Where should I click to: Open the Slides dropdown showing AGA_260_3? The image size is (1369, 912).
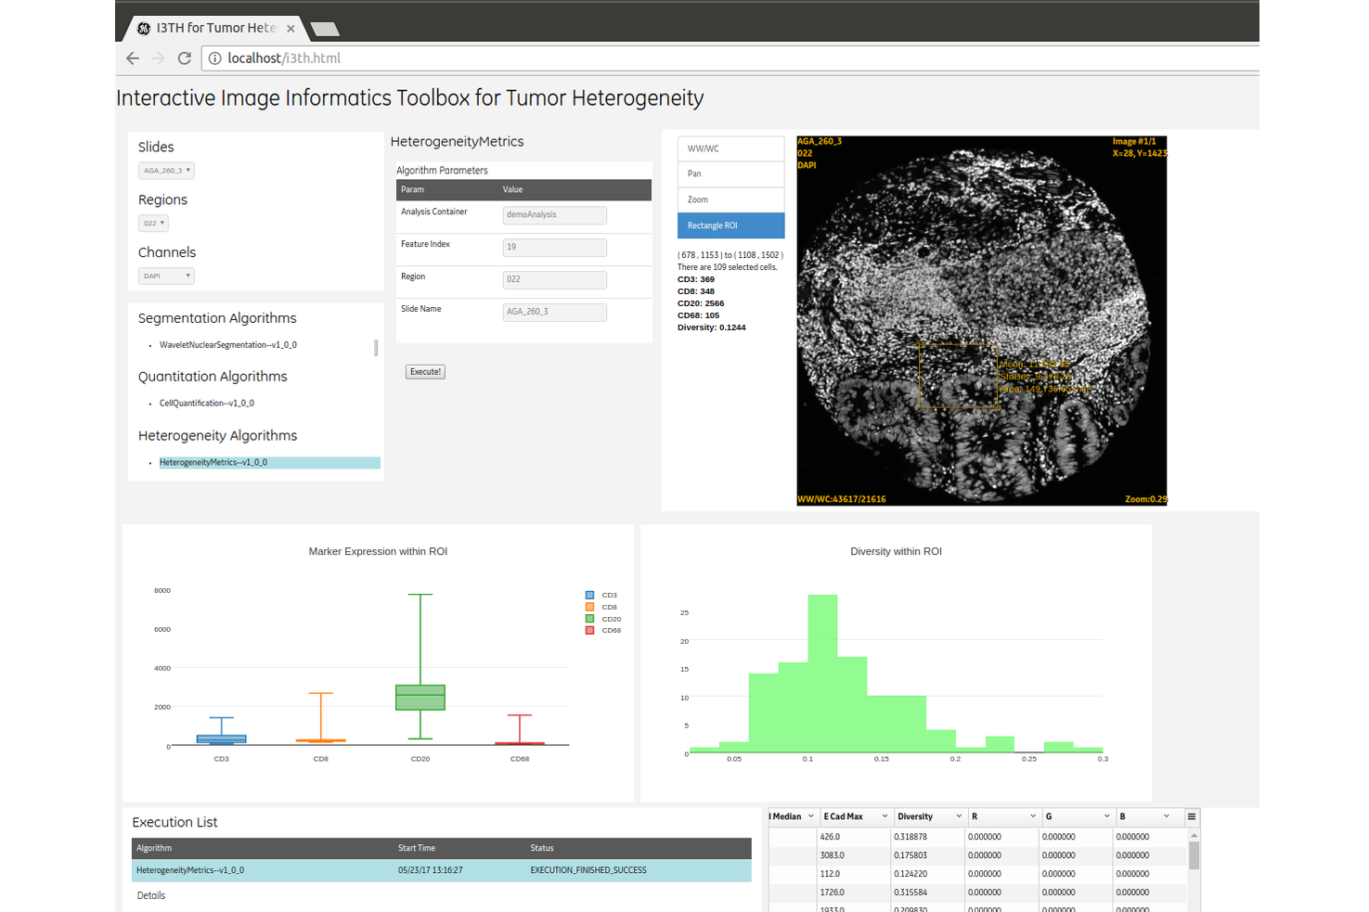pyautogui.click(x=166, y=171)
